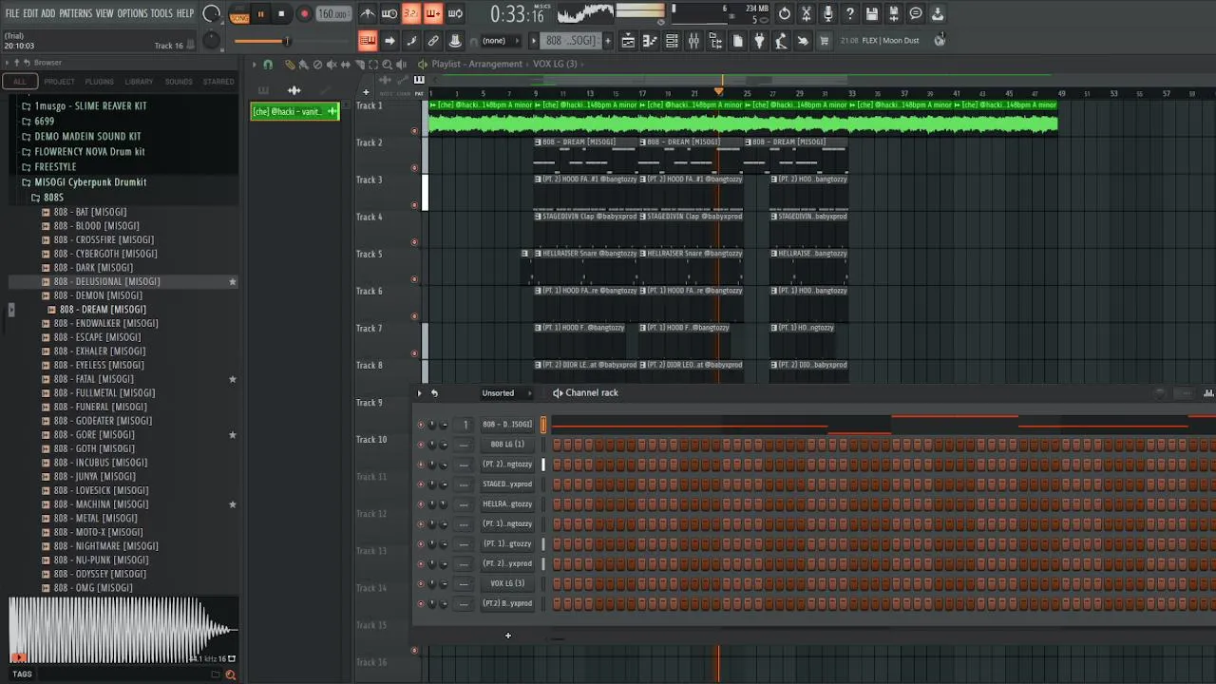Pause playback with the pause button
Image resolution: width=1216 pixels, height=684 pixels.
(x=259, y=14)
